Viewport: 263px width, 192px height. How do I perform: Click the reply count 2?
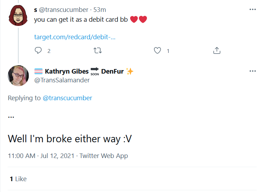49,51
